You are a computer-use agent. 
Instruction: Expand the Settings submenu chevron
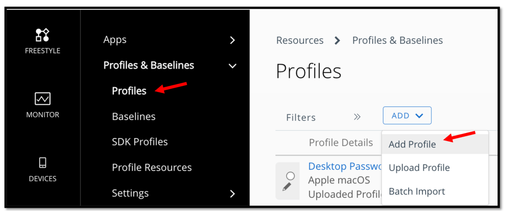coord(233,194)
